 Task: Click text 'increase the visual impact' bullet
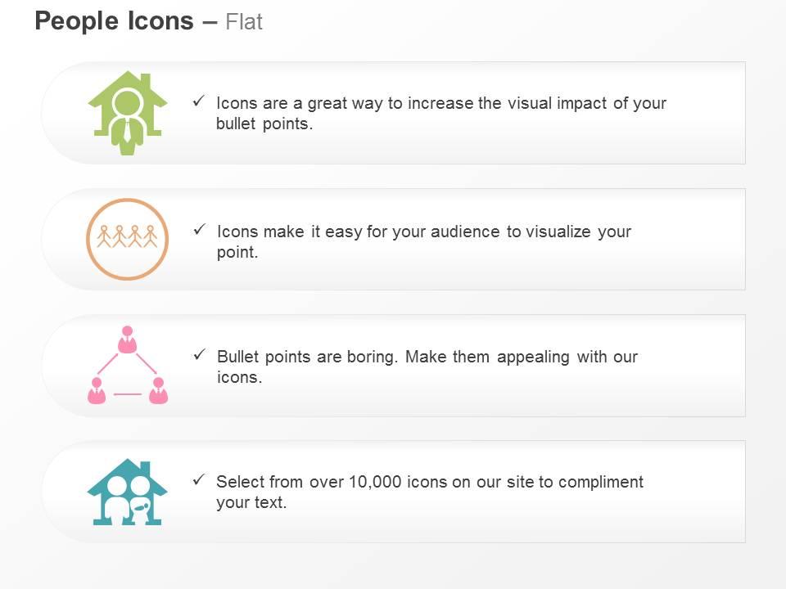point(506,103)
